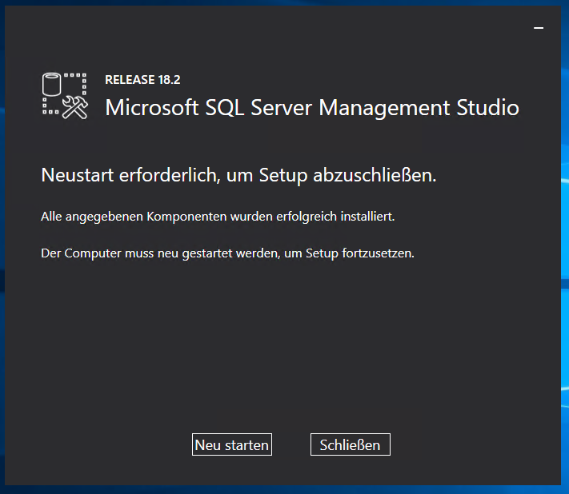
Task: Click the Neu starten button
Action: coord(232,444)
